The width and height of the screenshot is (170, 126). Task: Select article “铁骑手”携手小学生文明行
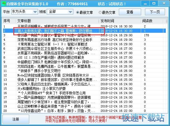point(39,71)
